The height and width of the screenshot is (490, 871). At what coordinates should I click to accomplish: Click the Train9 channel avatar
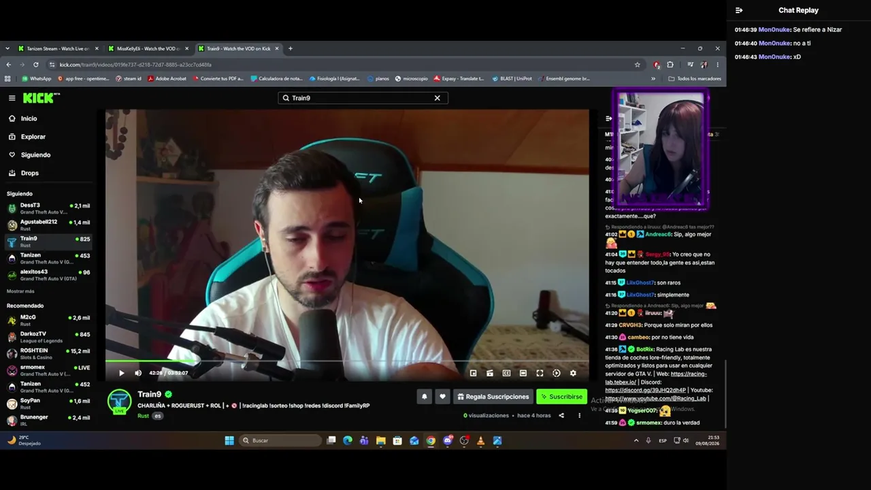[x=120, y=402]
